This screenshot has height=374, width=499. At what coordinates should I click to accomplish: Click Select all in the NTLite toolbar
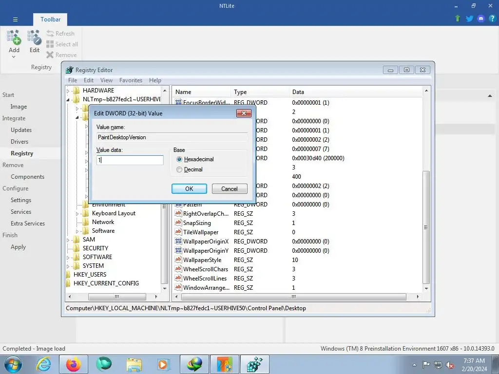coord(62,44)
